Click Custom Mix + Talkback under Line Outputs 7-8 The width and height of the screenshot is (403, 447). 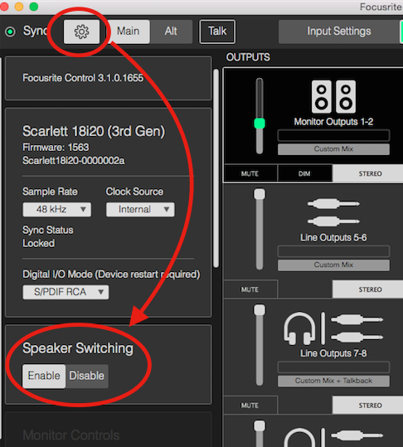[333, 381]
